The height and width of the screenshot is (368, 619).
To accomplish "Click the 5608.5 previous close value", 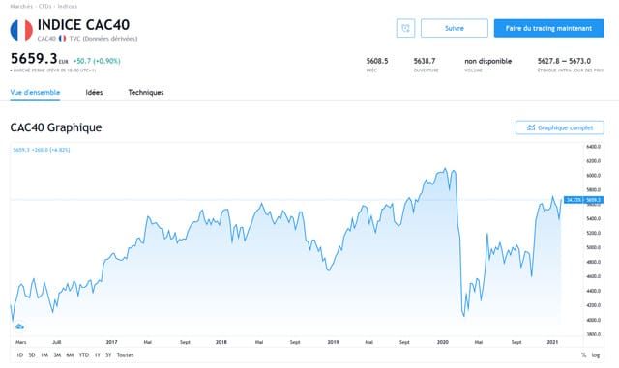I will (x=377, y=61).
